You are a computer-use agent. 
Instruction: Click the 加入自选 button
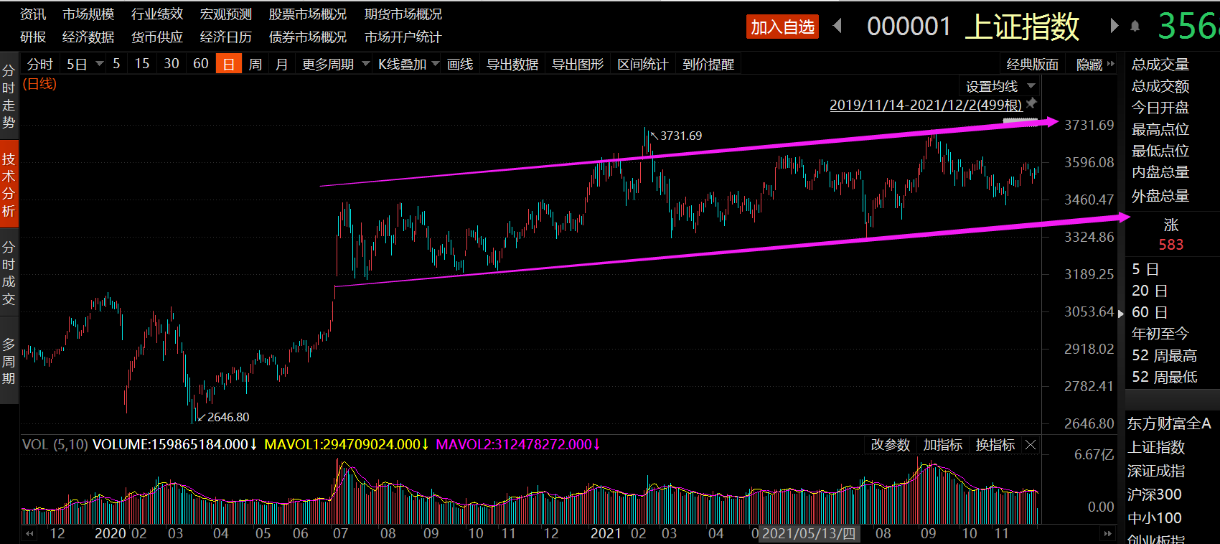coord(782,27)
